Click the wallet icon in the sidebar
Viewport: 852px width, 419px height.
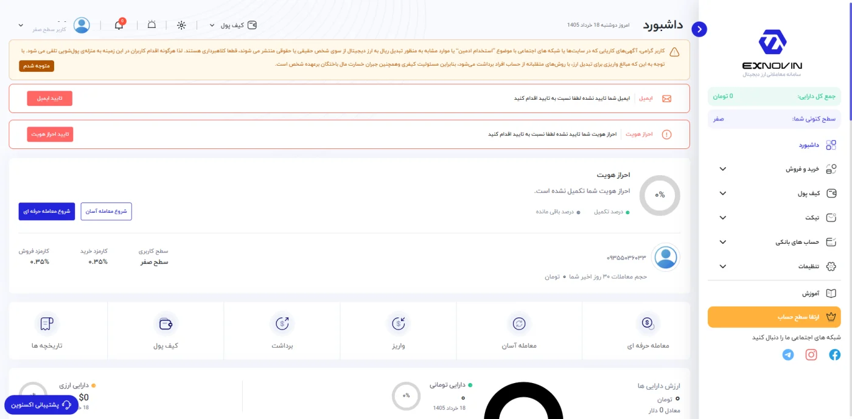[x=831, y=193]
